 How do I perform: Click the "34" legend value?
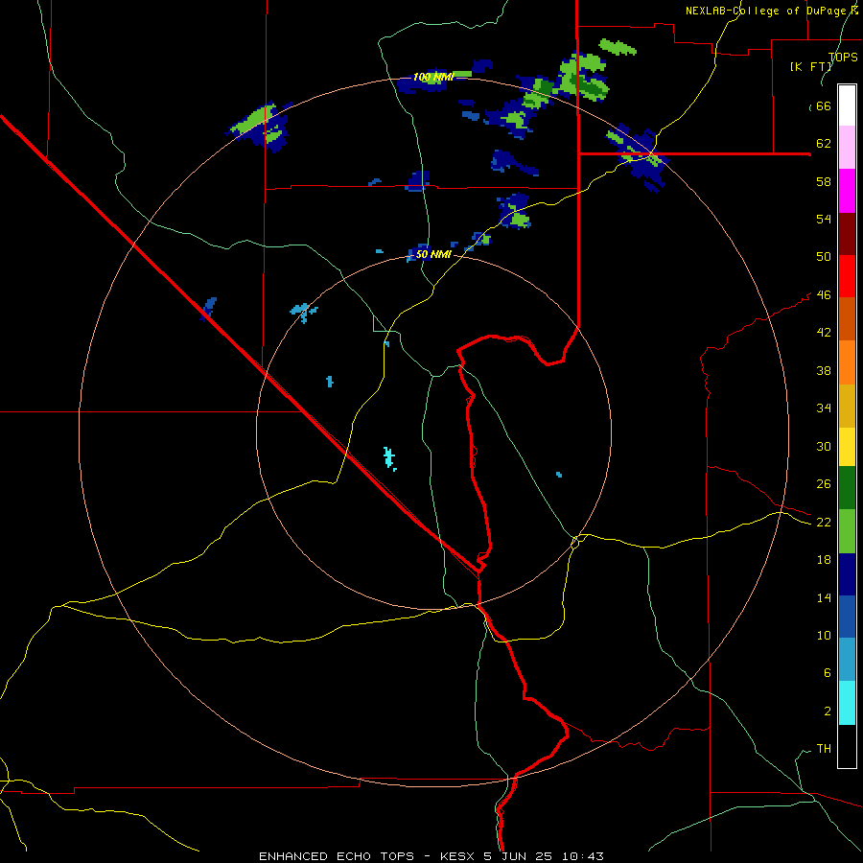point(824,408)
